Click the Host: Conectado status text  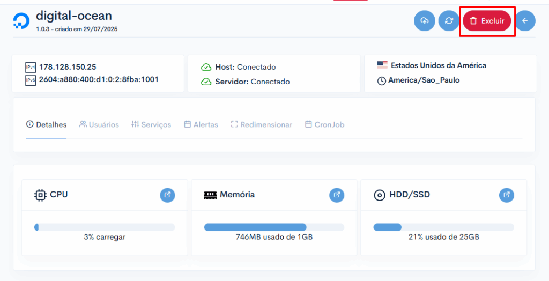click(246, 67)
